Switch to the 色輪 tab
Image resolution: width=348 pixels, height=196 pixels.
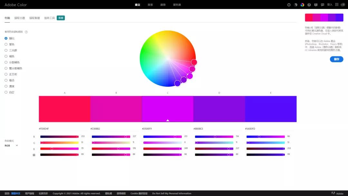pos(7,18)
